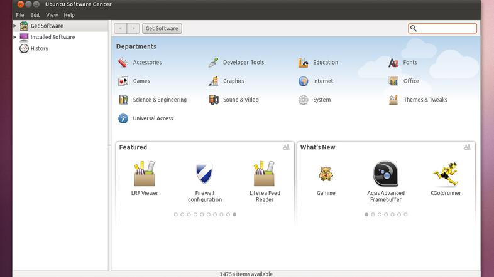This screenshot has width=494, height=277.
Task: Open the Graphics department icon
Action: pyautogui.click(x=213, y=81)
